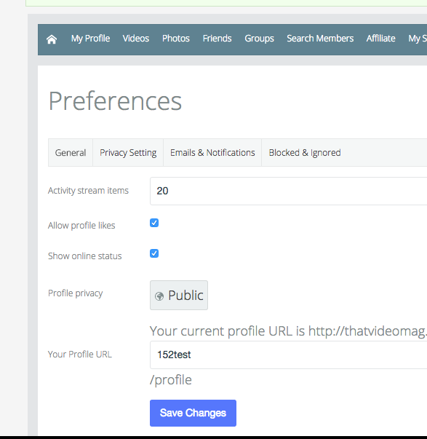Click the Your Profile URL text field

(x=289, y=355)
